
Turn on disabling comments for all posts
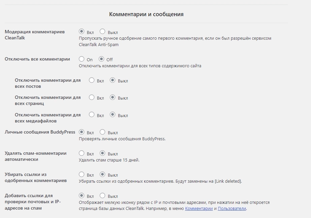click(92, 80)
